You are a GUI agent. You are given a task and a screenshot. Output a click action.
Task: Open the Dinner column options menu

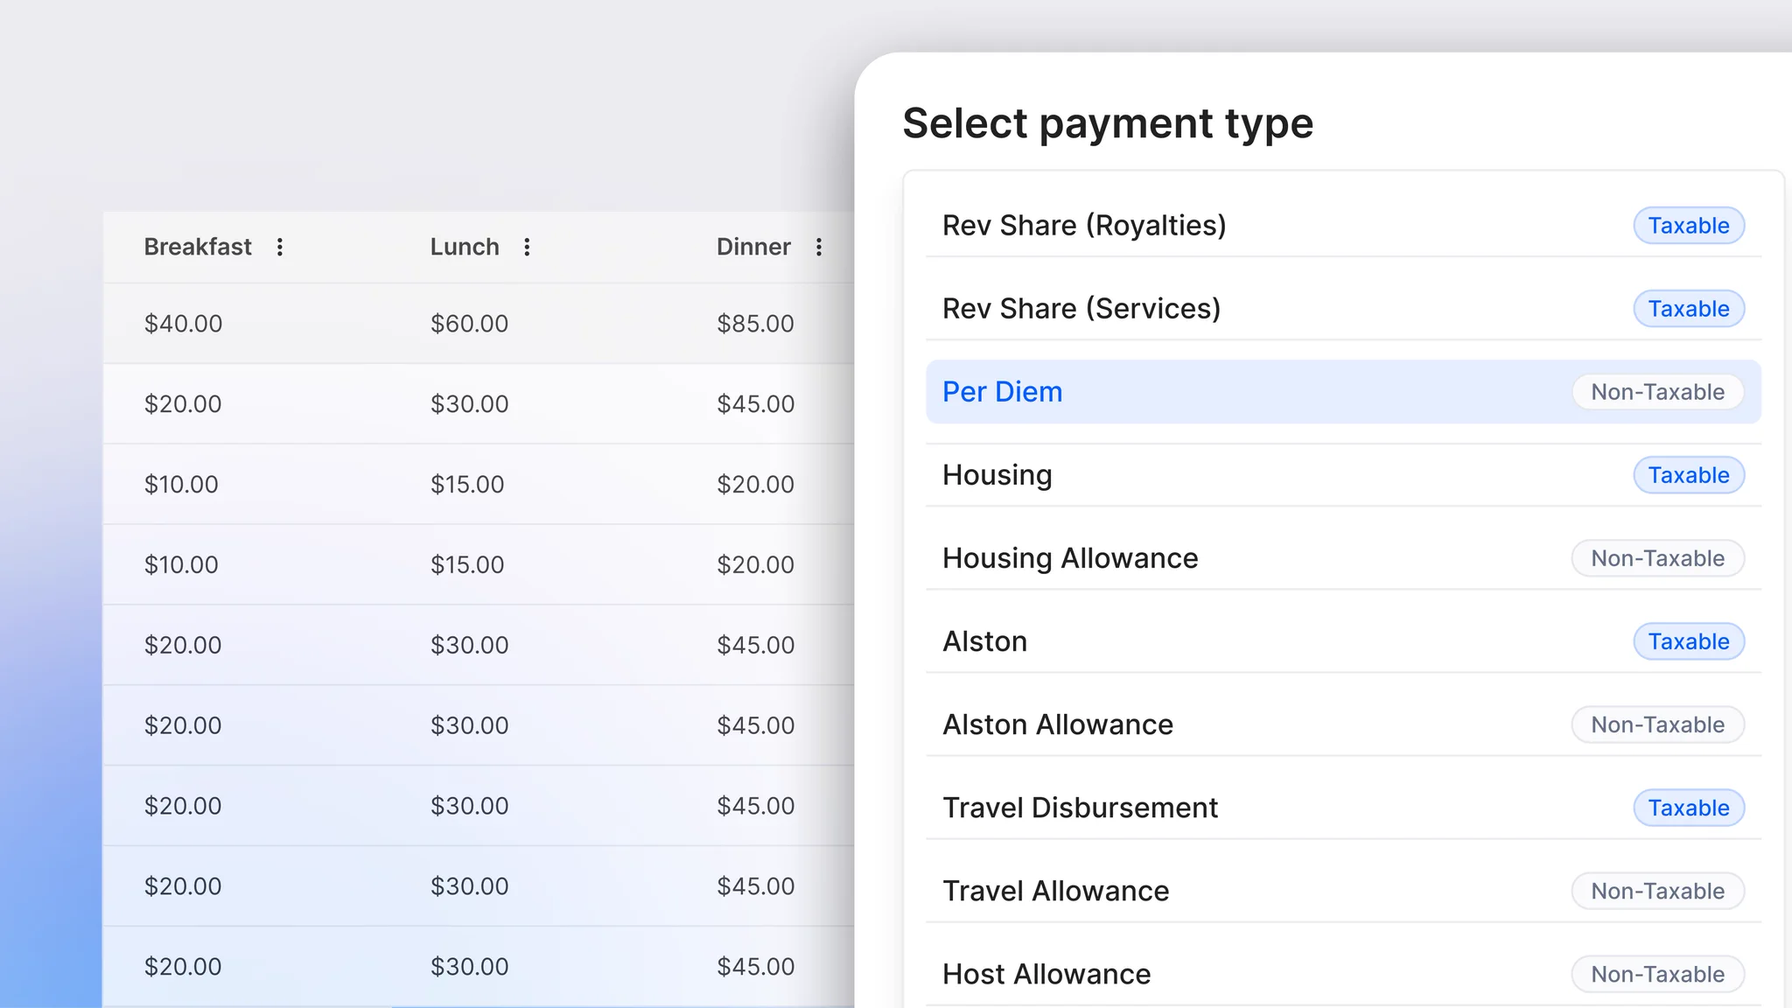(819, 247)
